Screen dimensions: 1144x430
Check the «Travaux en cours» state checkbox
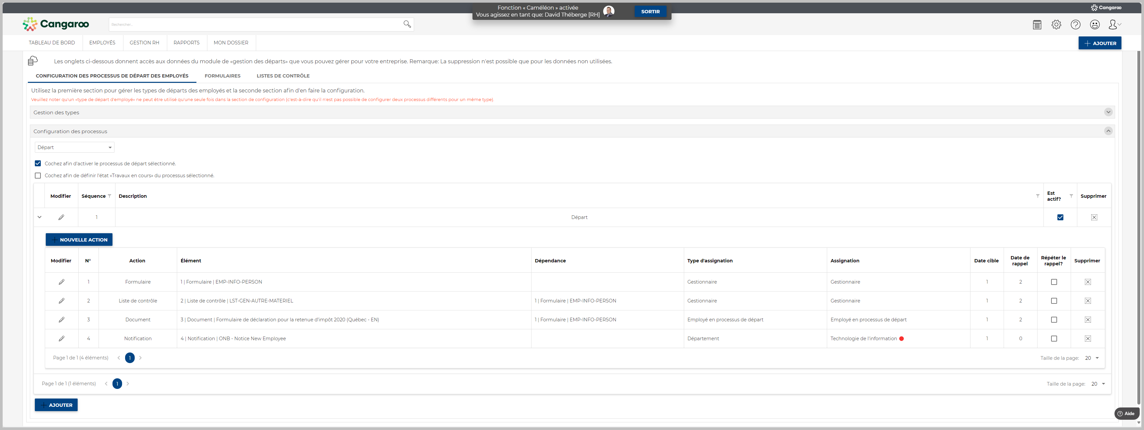(x=38, y=176)
